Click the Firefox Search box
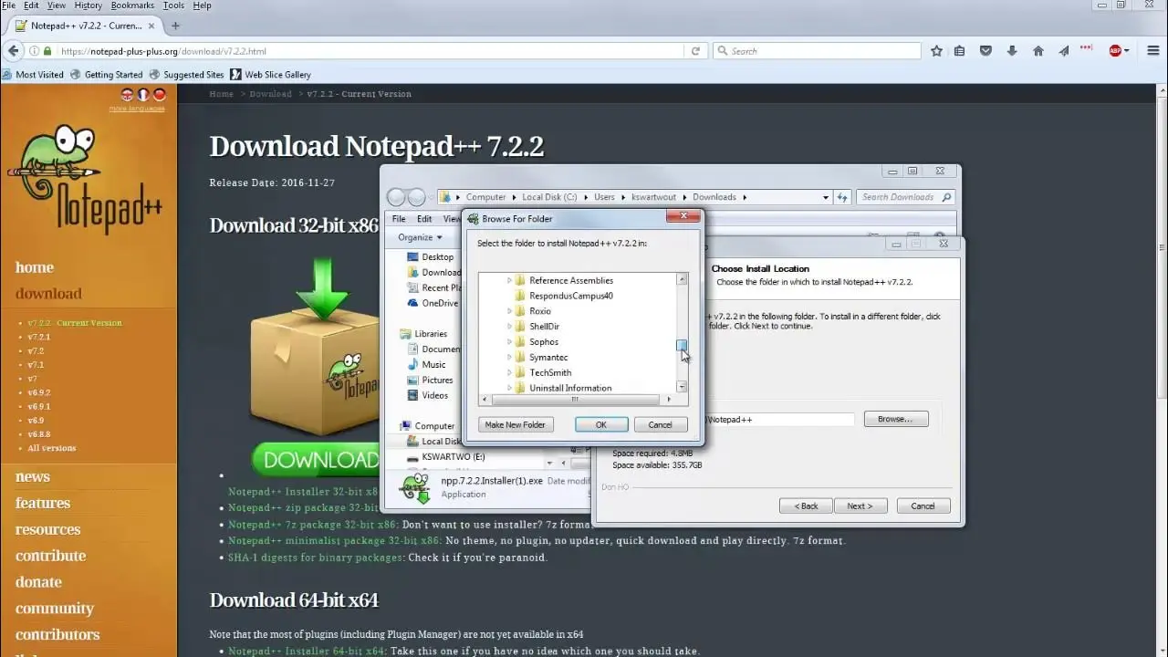The width and height of the screenshot is (1168, 657). tap(817, 51)
